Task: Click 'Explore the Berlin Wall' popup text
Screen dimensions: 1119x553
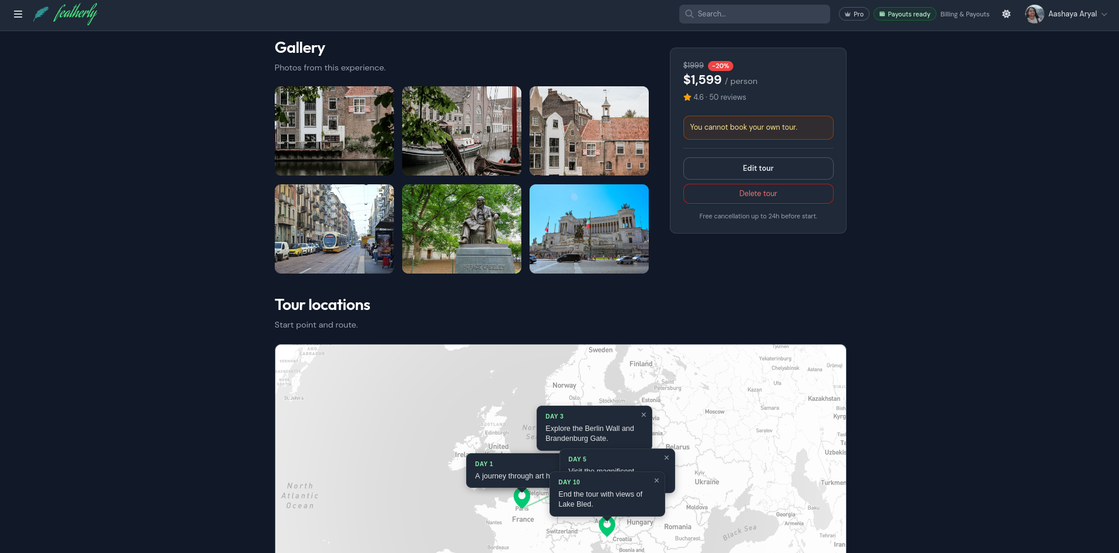Action: click(589, 433)
